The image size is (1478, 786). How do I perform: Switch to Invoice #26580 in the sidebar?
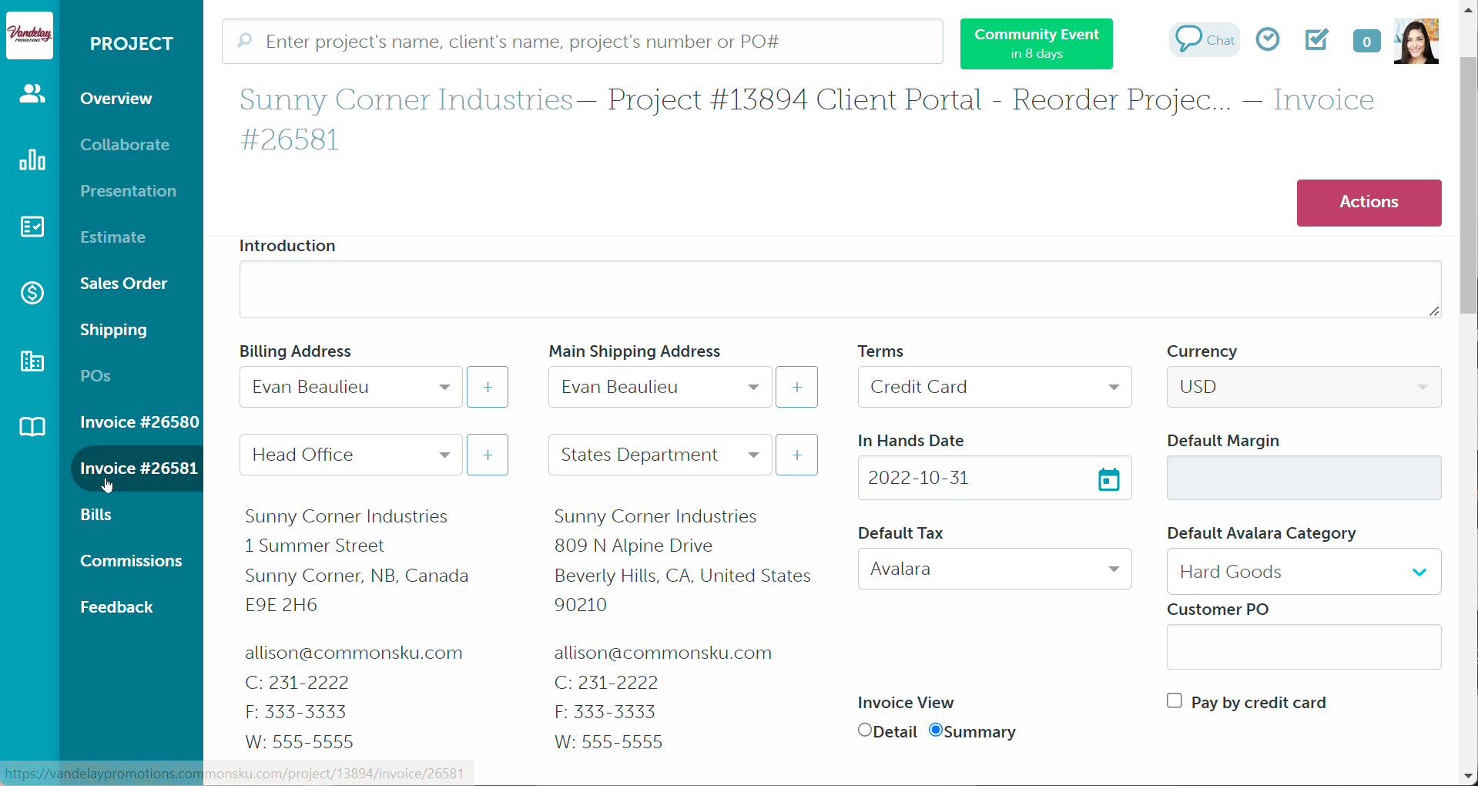139,422
